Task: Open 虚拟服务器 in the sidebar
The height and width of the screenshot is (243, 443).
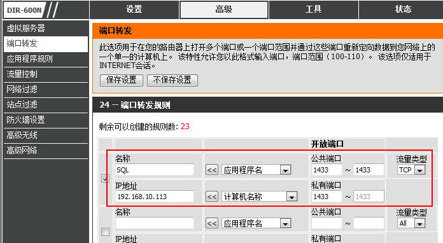Action: (x=46, y=28)
